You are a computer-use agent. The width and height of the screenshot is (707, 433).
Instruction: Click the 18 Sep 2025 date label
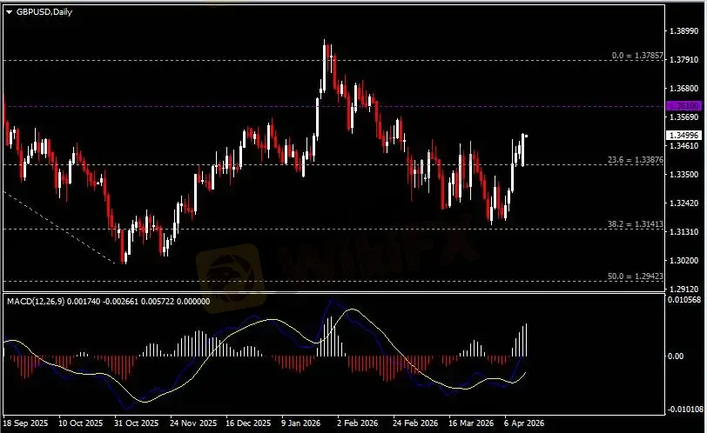pyautogui.click(x=26, y=423)
